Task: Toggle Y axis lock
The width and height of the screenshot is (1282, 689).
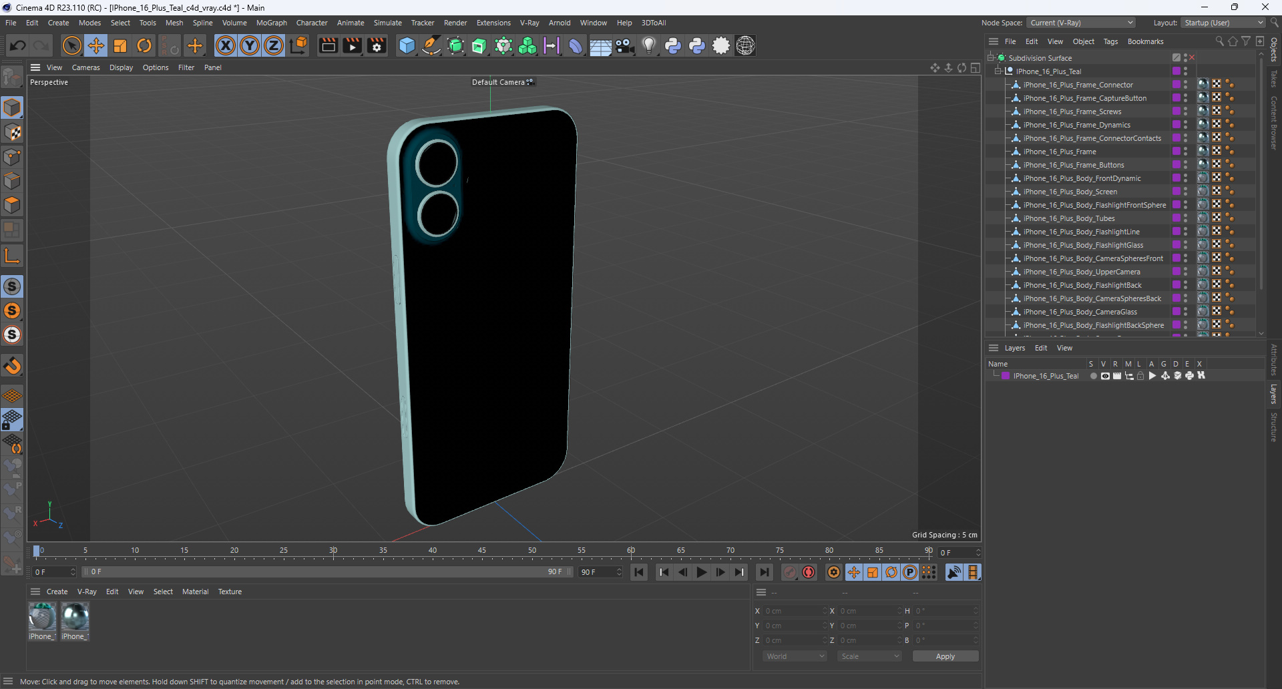Action: click(250, 45)
